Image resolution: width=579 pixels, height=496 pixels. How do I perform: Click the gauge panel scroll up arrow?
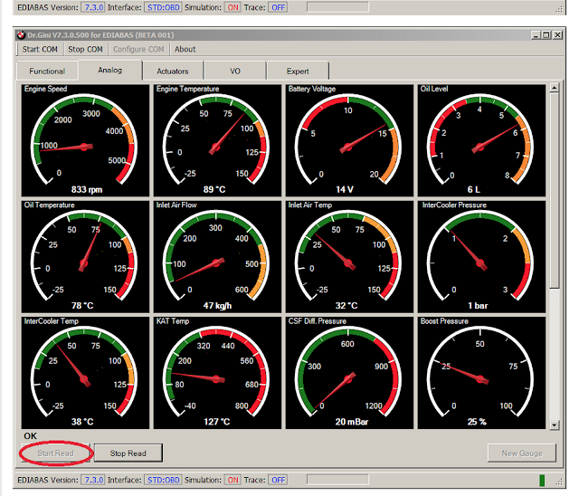point(554,88)
